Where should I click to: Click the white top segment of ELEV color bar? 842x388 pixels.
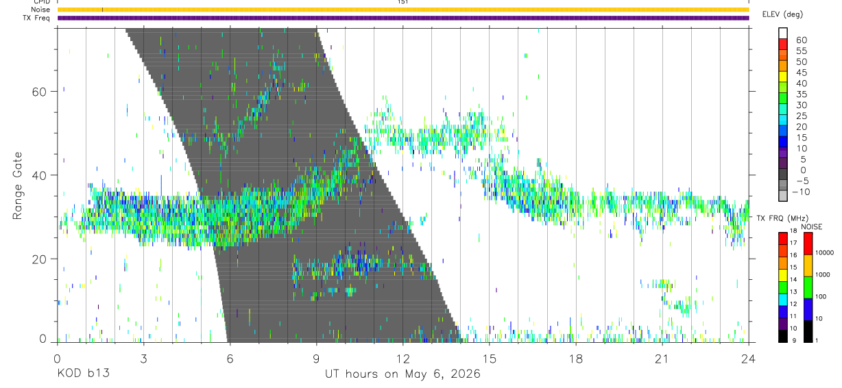click(x=783, y=32)
